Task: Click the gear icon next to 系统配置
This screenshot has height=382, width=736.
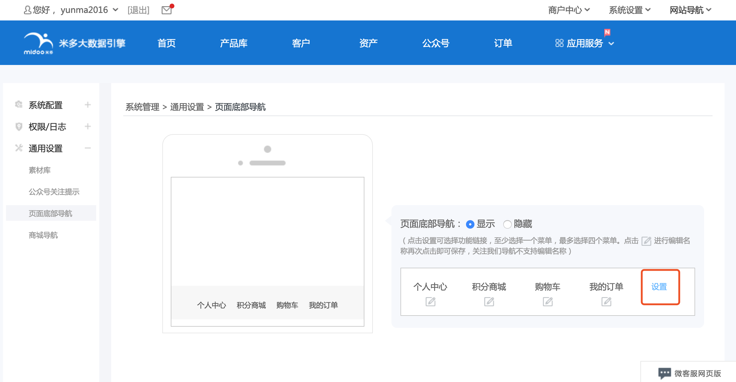Action: point(19,105)
